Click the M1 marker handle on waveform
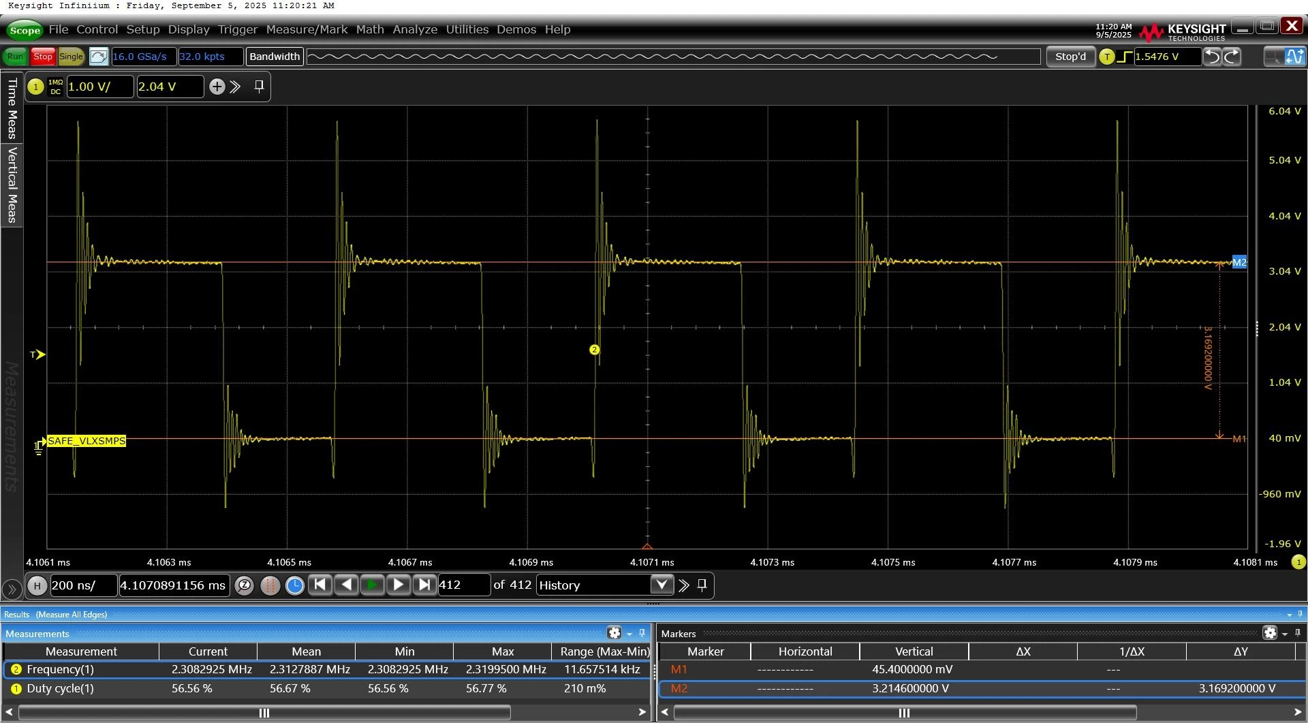 [x=1239, y=439]
